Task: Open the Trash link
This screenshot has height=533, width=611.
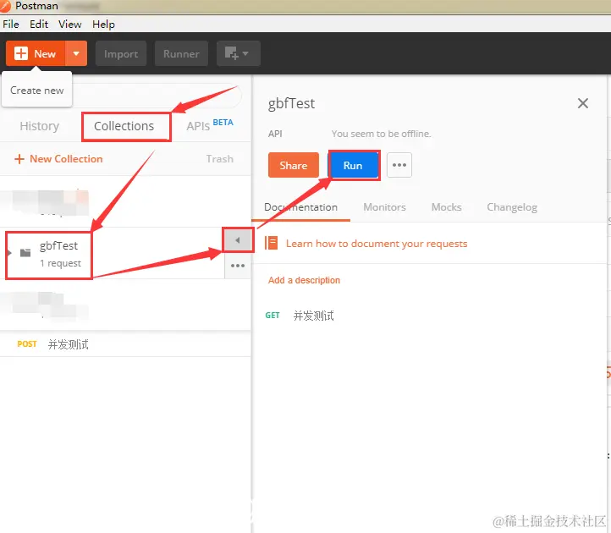Action: [220, 159]
